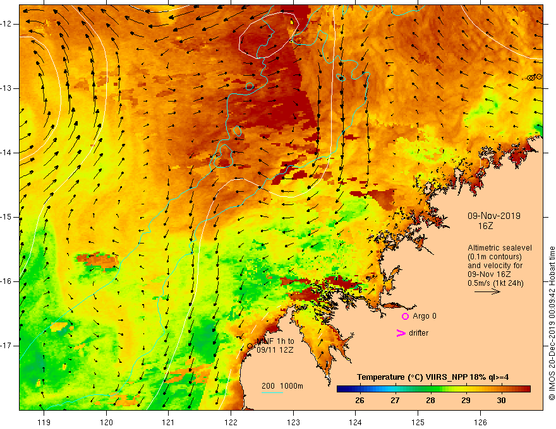Click the longitude axis label 125
Screen dimensions: 556x429
(x=418, y=422)
